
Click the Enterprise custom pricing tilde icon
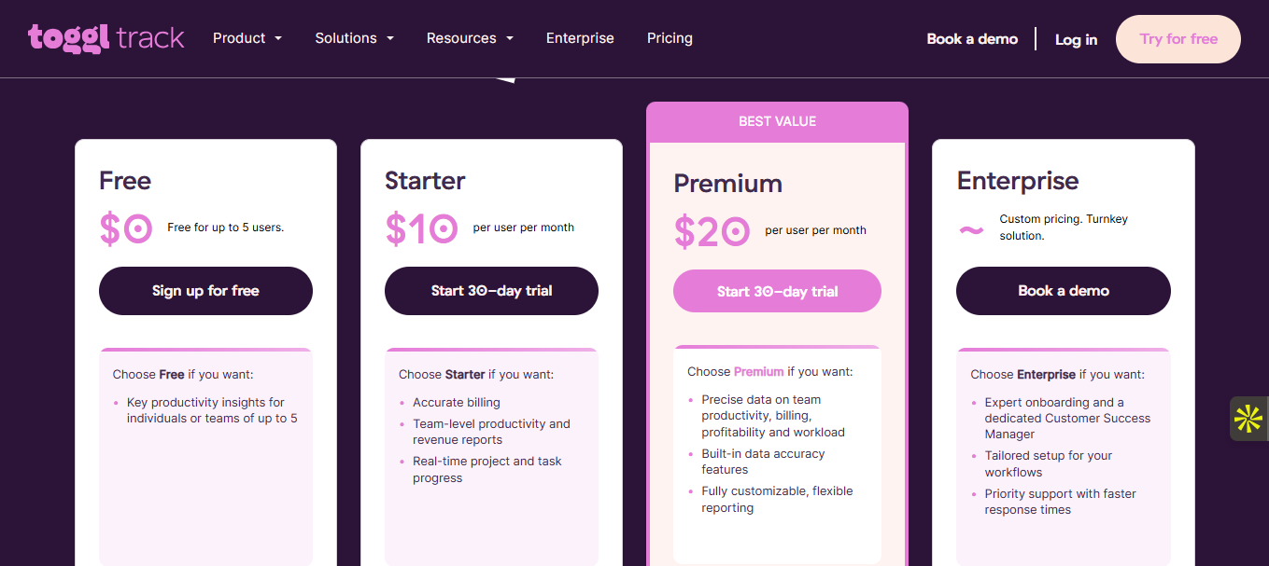point(971,229)
